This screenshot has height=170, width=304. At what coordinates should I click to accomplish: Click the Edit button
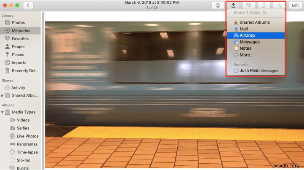(295, 5)
